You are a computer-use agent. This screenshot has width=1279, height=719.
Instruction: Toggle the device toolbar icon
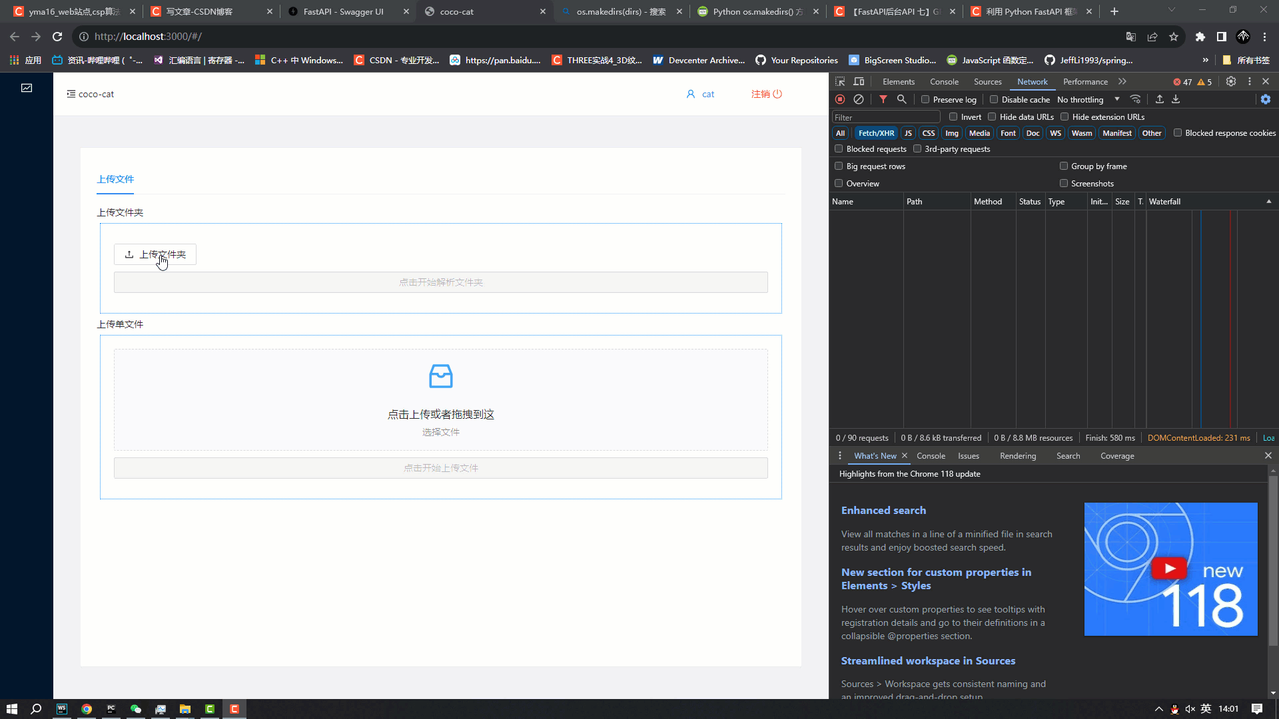tap(859, 81)
